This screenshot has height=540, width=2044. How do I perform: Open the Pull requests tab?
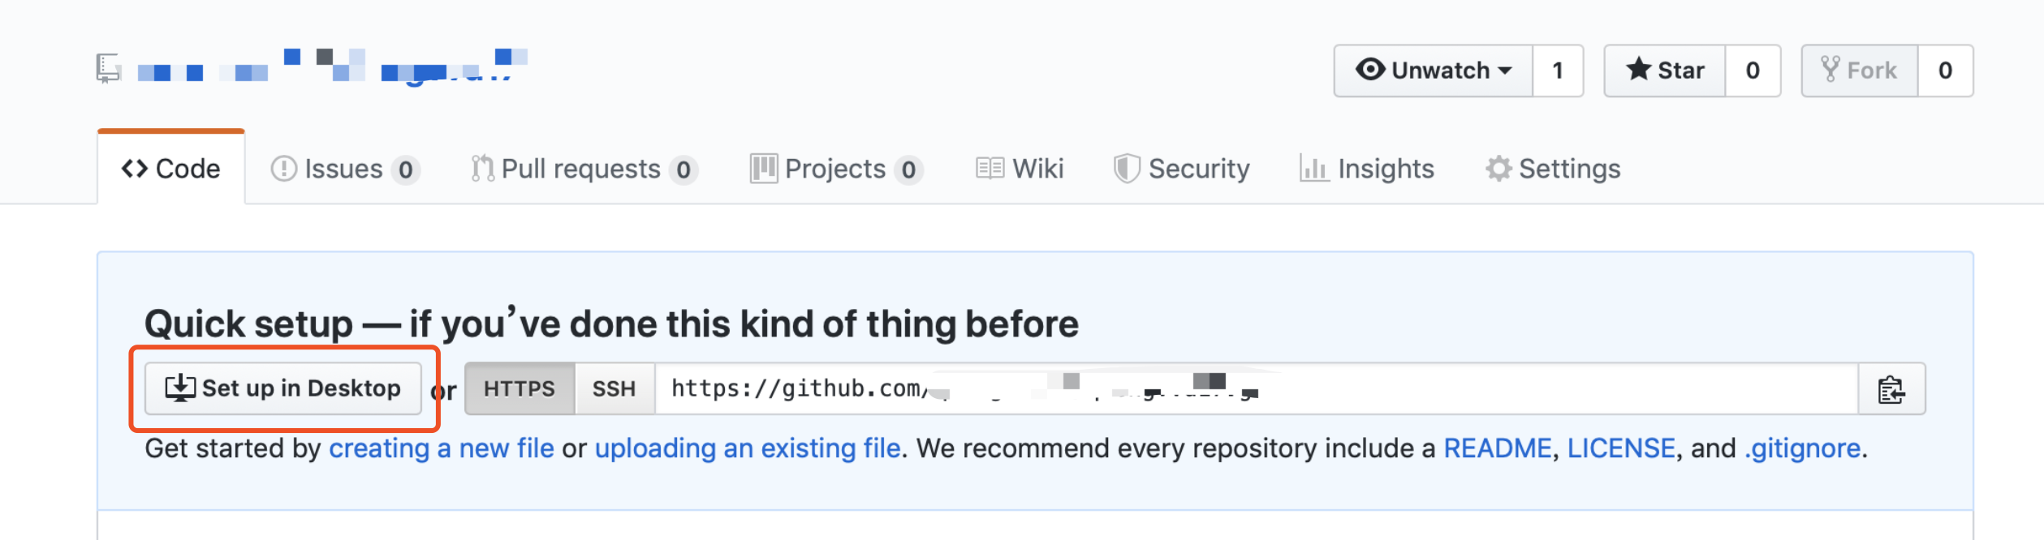coord(583,169)
